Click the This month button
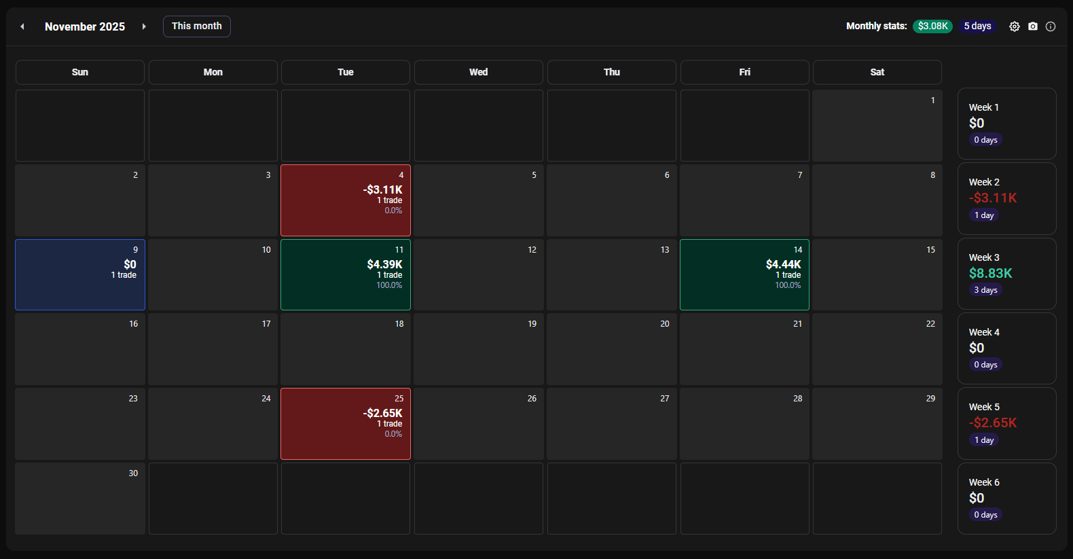Image resolution: width=1073 pixels, height=559 pixels. 196,26
